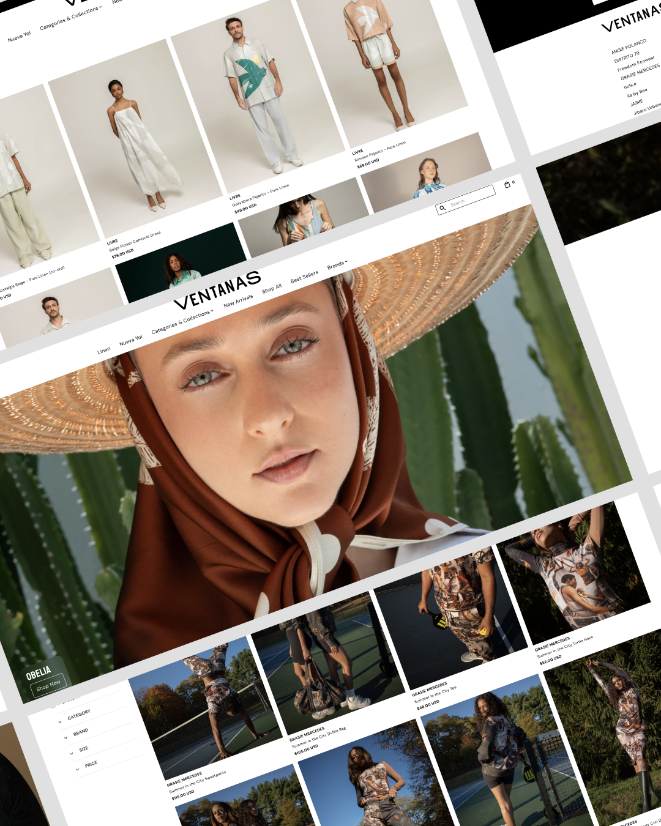Click the $99.00 USD price
This screenshot has height=826, width=661.
[245, 209]
